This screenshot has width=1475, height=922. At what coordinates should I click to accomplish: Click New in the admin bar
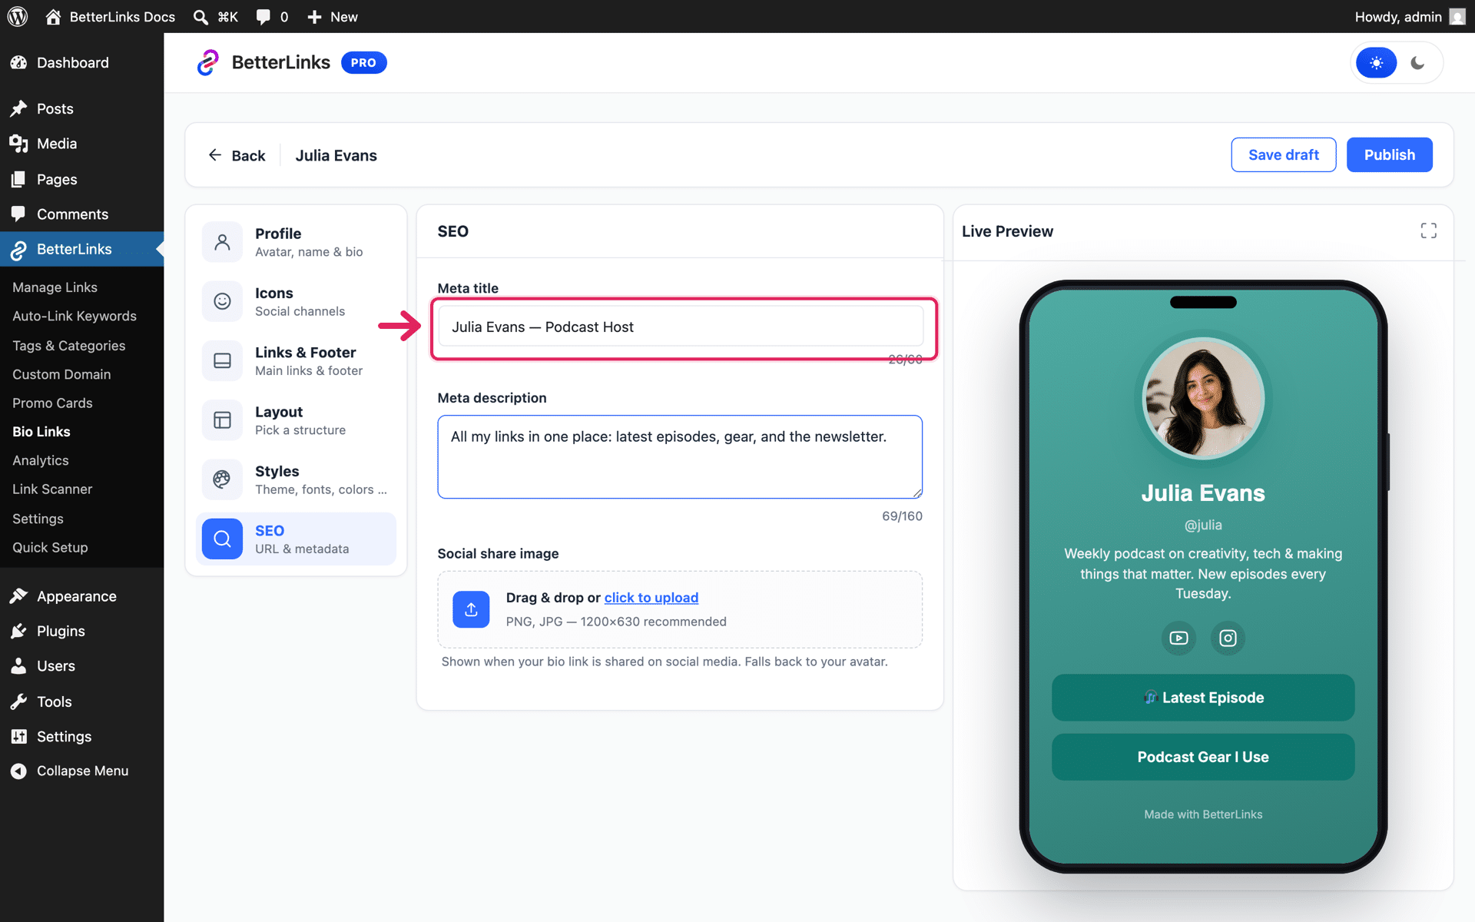click(x=333, y=16)
